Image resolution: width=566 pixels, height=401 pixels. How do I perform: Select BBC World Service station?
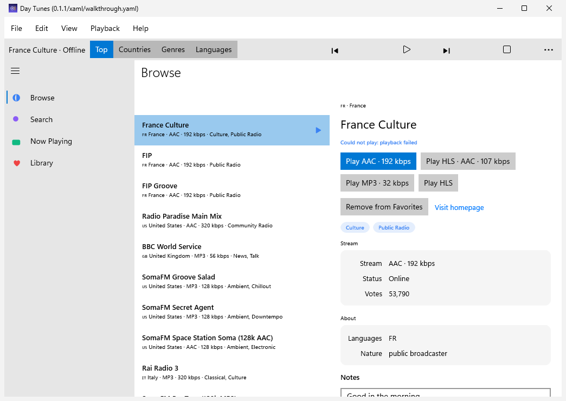click(x=231, y=251)
